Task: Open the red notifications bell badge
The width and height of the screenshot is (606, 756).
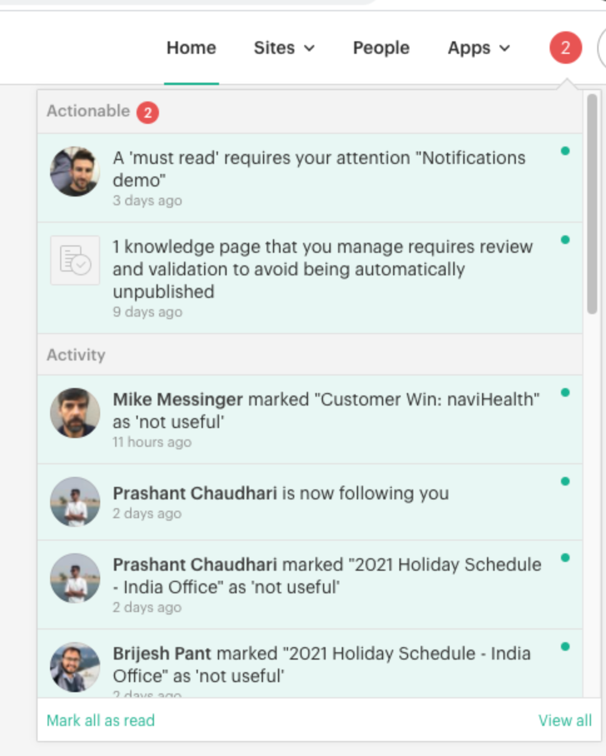Action: coord(565,48)
